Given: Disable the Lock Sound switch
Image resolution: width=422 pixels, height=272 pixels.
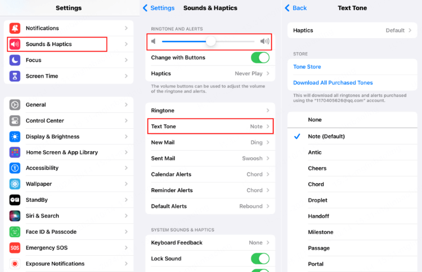Looking at the screenshot, I should coord(259,259).
